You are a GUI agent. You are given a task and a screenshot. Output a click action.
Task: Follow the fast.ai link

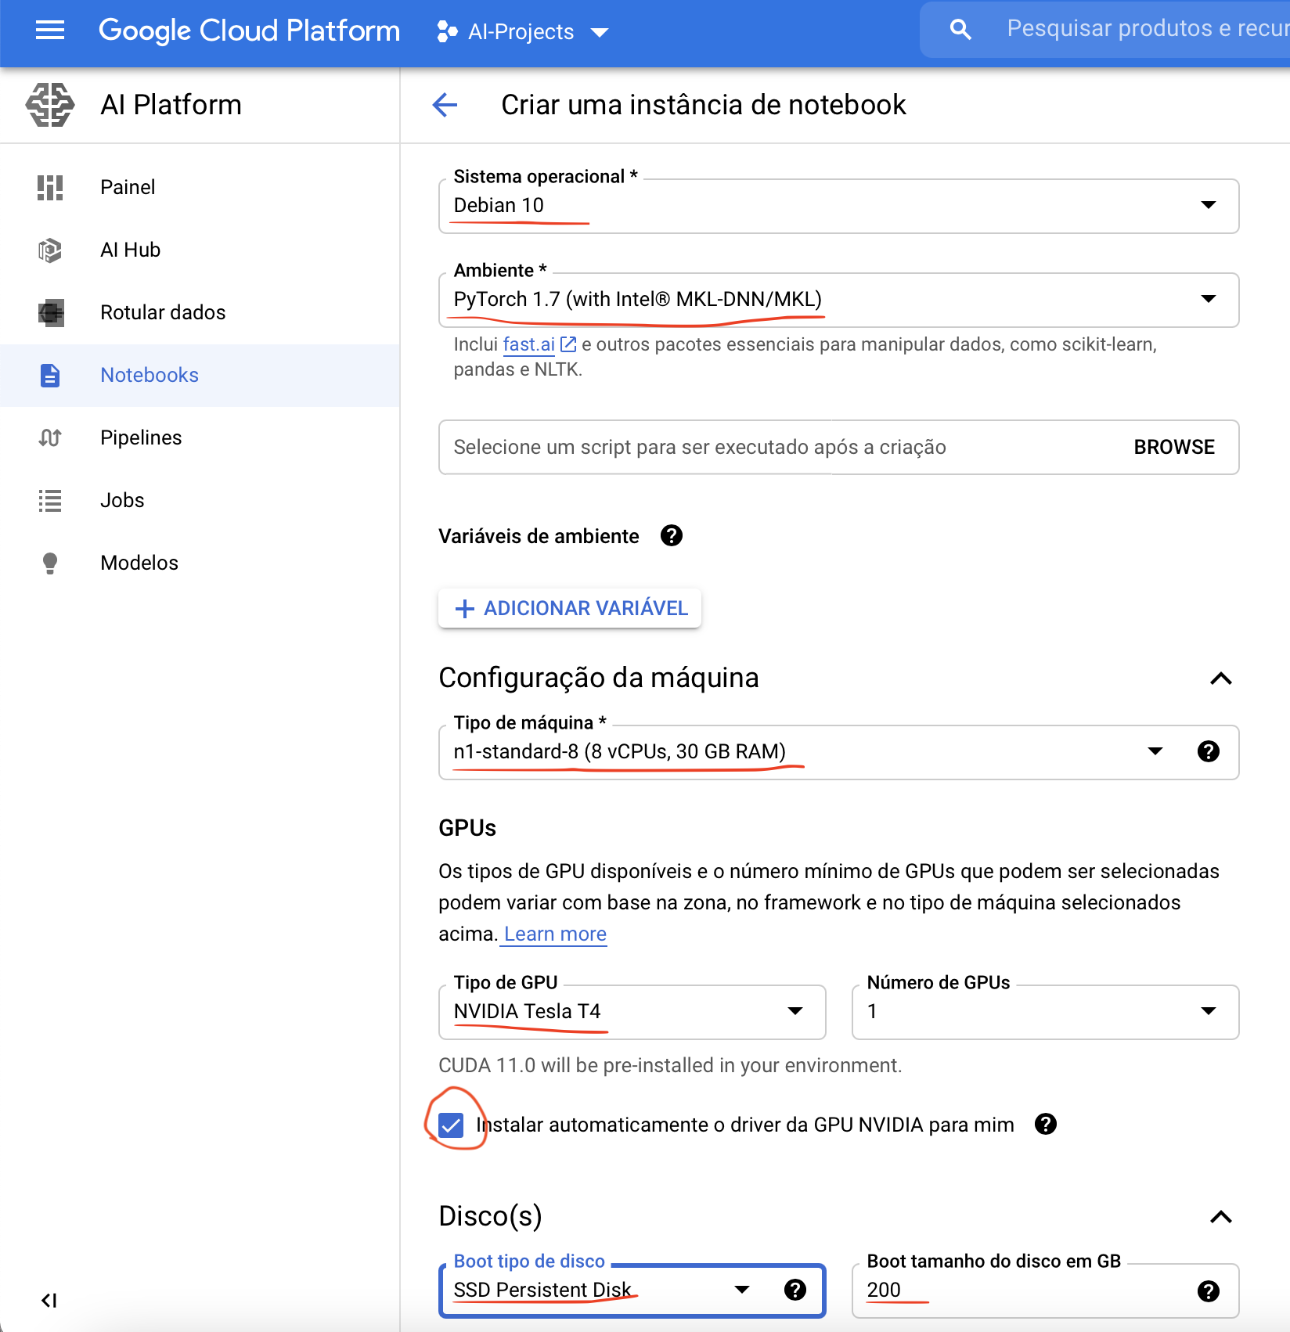(528, 344)
